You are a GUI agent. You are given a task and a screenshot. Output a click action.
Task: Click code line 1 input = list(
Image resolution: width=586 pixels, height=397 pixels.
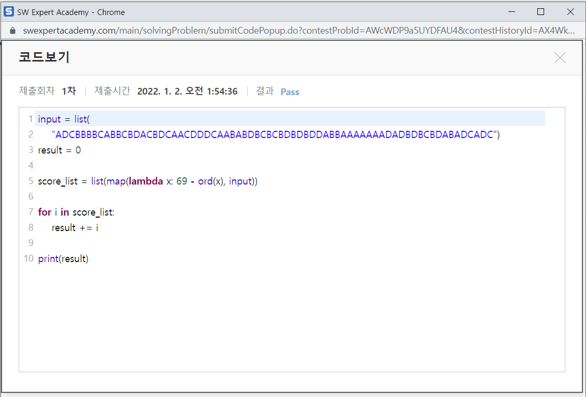pos(64,119)
